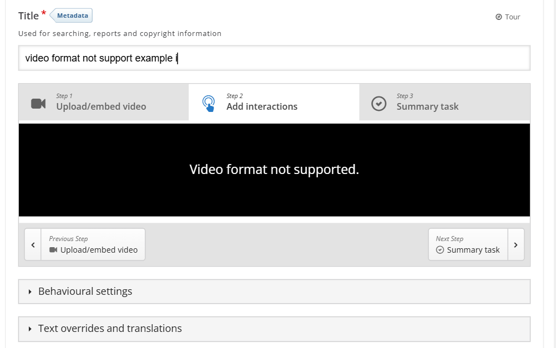
Task: Switch to the Upload/embed video tab
Action: click(101, 106)
